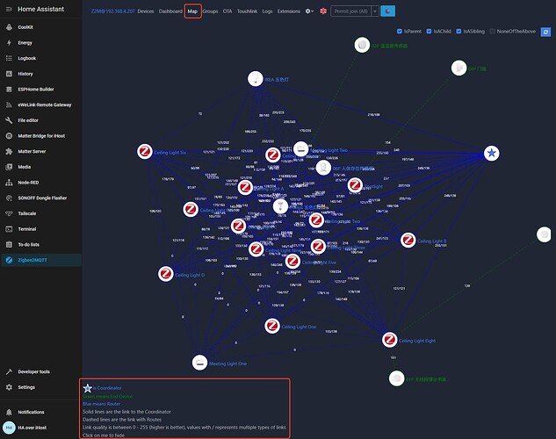The height and width of the screenshot is (439, 556).
Task: Open the Energy lightning icon
Action: tap(9, 42)
